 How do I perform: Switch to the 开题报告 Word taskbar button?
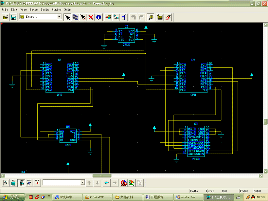tap(158, 197)
